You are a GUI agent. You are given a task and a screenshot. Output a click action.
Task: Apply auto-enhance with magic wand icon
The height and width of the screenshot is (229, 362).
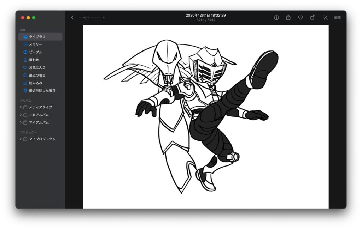coord(325,18)
